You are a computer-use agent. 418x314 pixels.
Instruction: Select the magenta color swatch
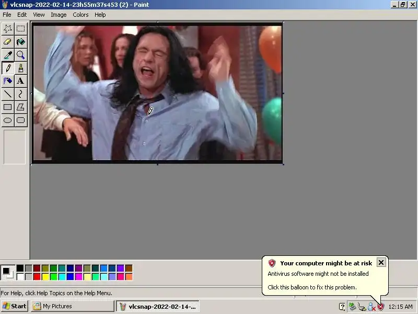(x=79, y=277)
